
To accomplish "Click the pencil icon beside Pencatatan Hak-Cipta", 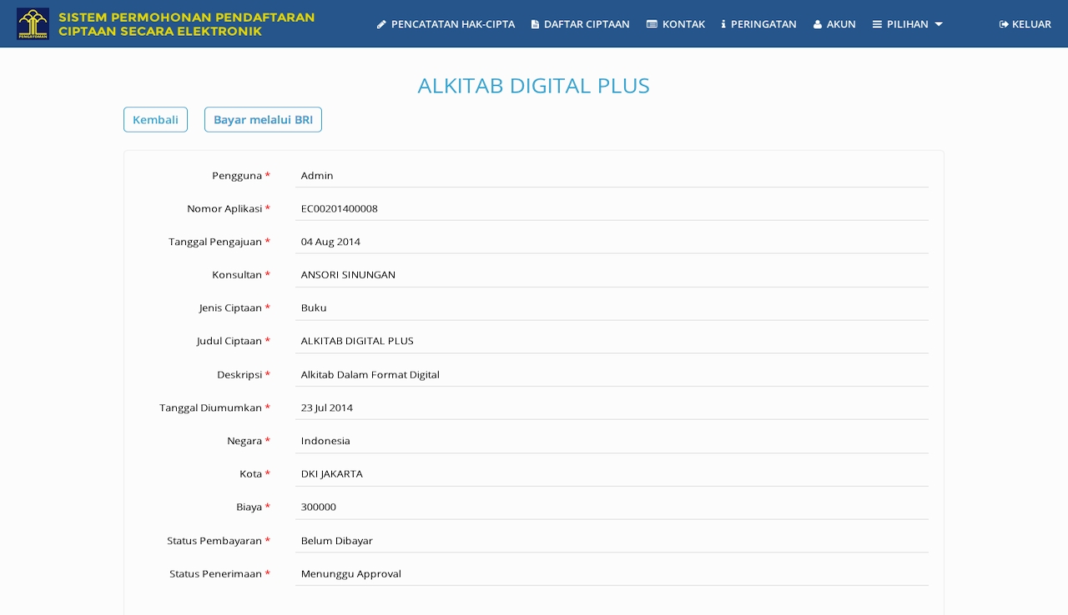I will (381, 24).
